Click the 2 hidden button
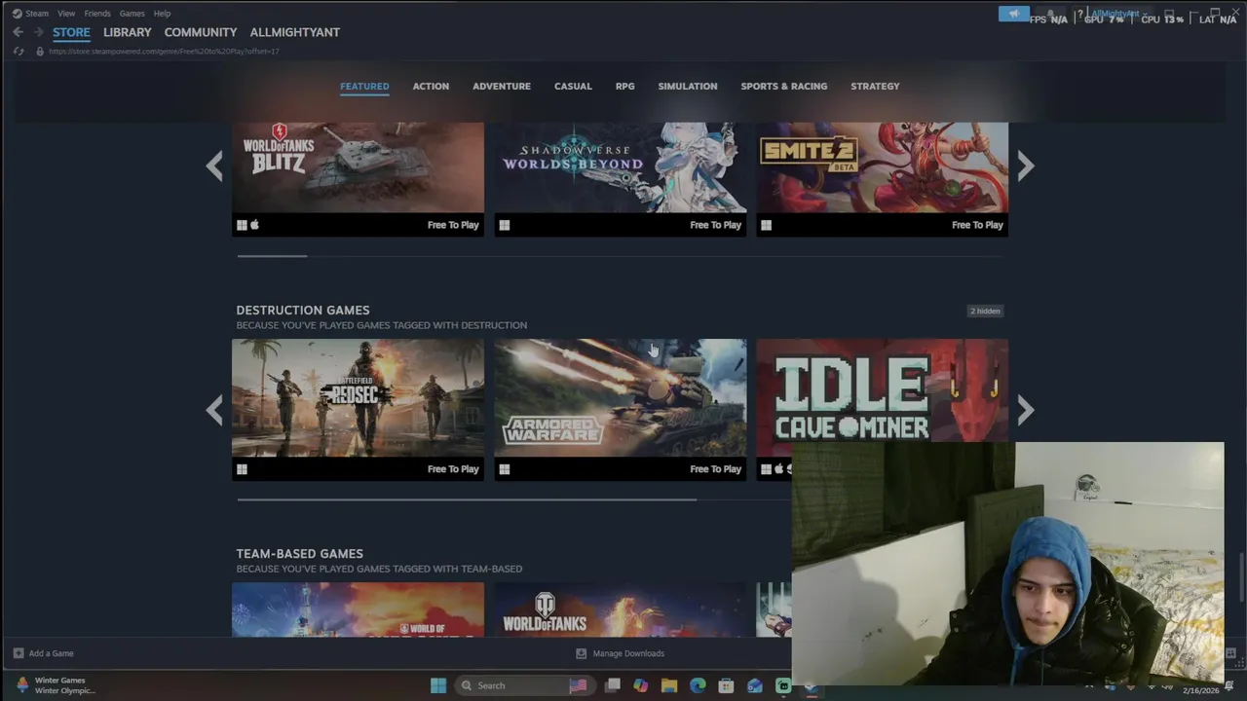Image resolution: width=1247 pixels, height=701 pixels. point(985,311)
